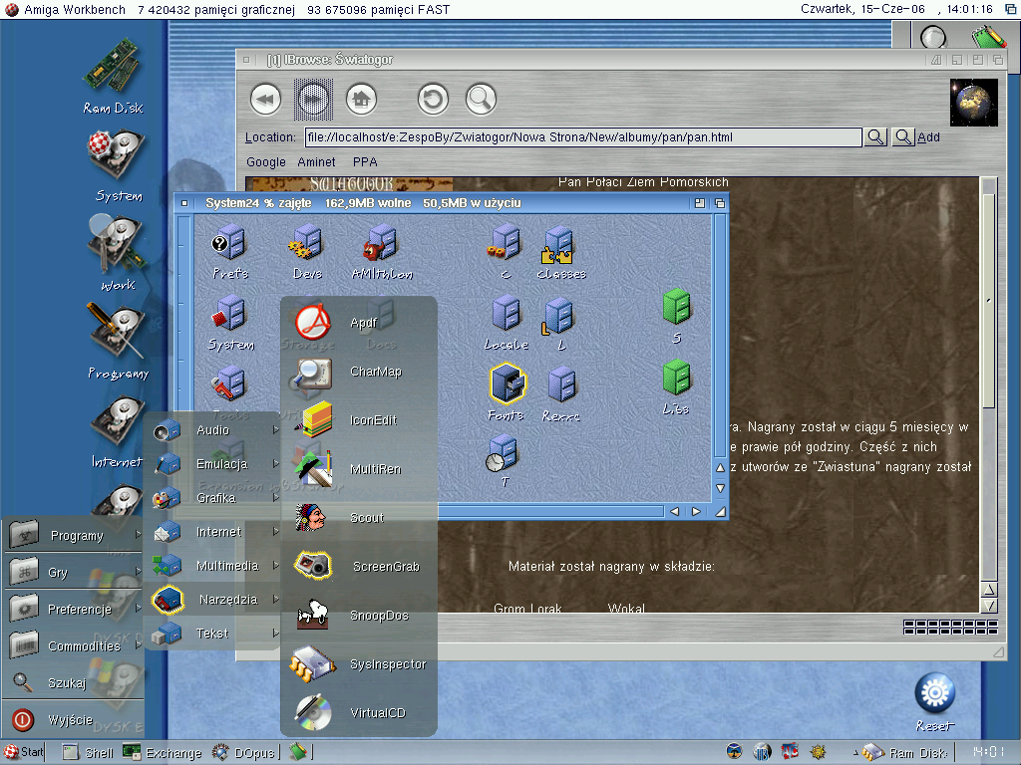
Task: Launch MultiRen from the submenu
Action: coord(359,469)
